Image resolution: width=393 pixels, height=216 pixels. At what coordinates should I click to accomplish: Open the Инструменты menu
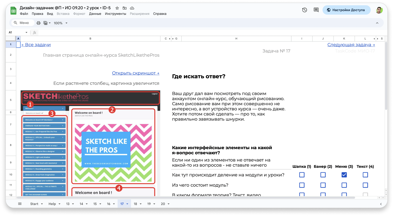point(116,14)
